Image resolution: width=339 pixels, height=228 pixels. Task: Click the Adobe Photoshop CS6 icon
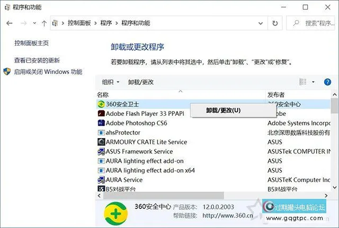coord(101,123)
